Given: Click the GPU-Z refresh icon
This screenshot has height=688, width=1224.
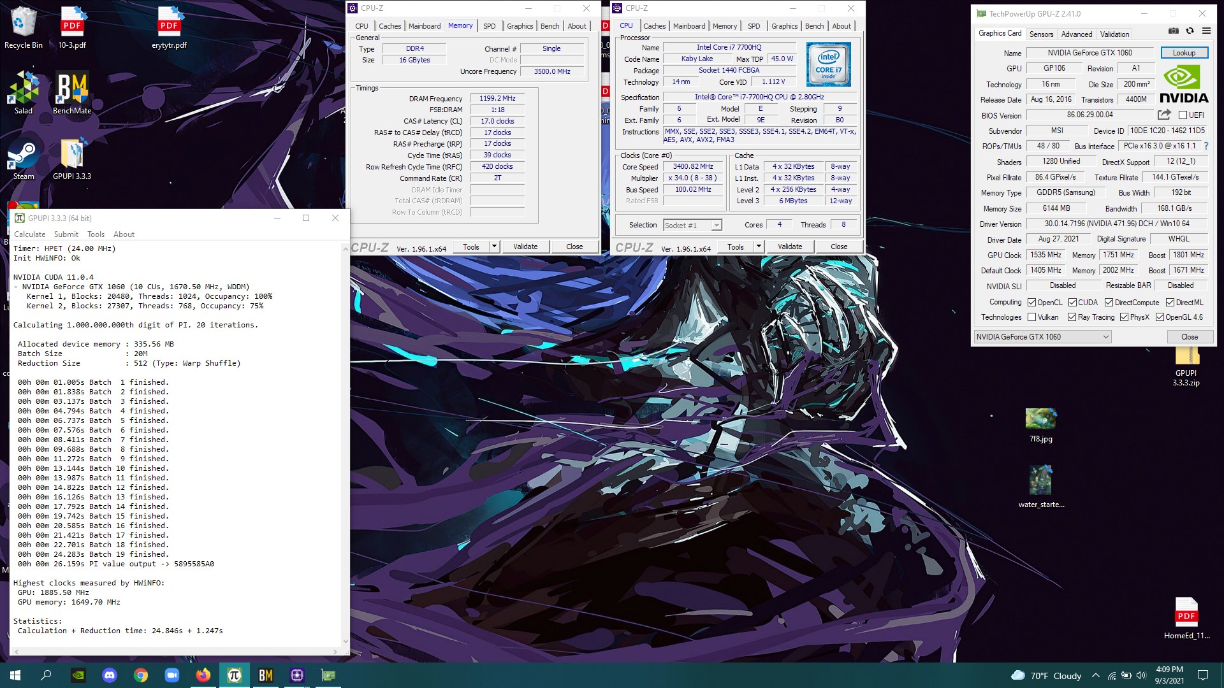Looking at the screenshot, I should click(1190, 31).
